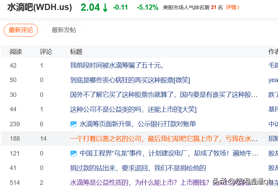Click the 阅读 column header
Screen dimensions: 278x190
(x=16, y=52)
